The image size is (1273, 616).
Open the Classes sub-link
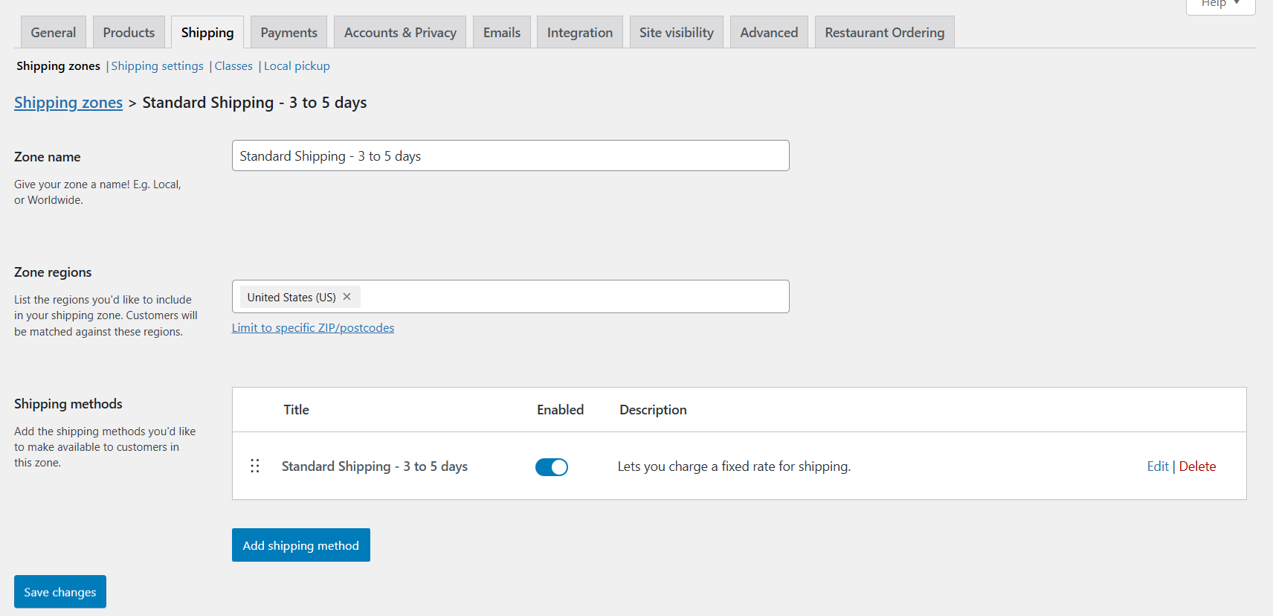point(233,65)
